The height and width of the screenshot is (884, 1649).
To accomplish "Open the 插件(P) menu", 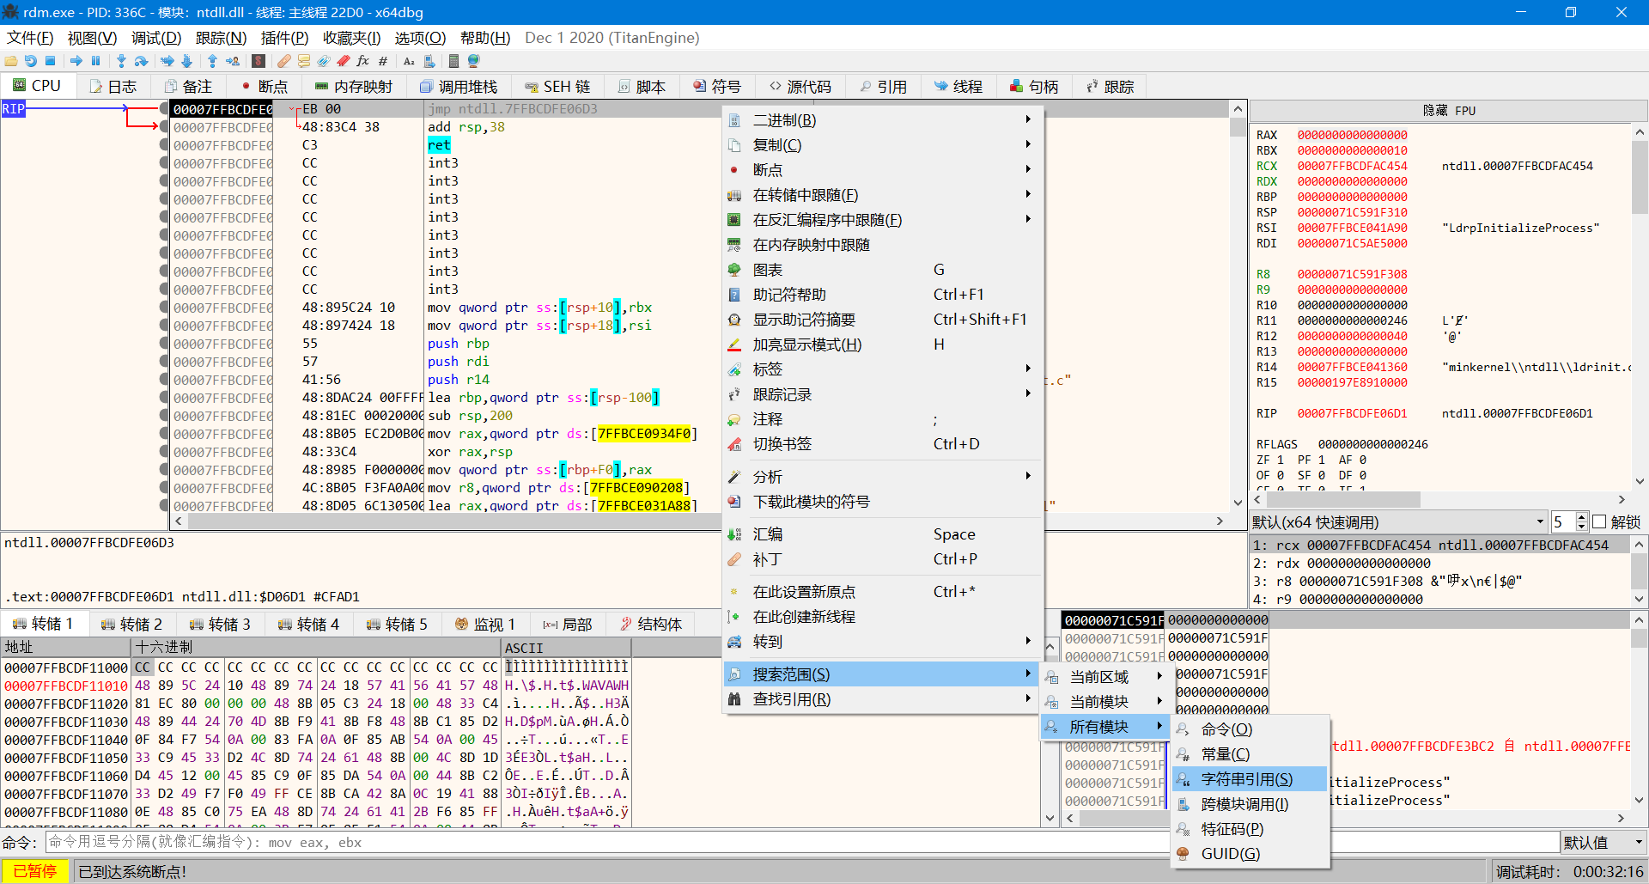I will pyautogui.click(x=284, y=38).
